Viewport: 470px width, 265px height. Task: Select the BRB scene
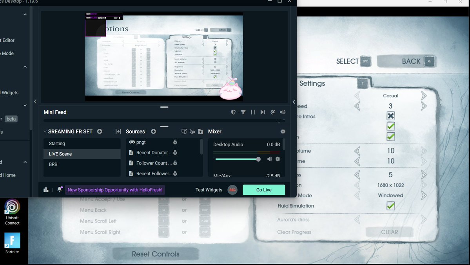82,164
